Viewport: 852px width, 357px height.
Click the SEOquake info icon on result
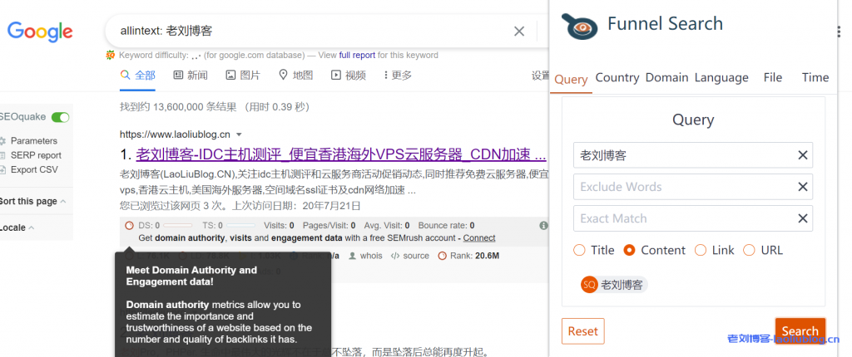[543, 225]
